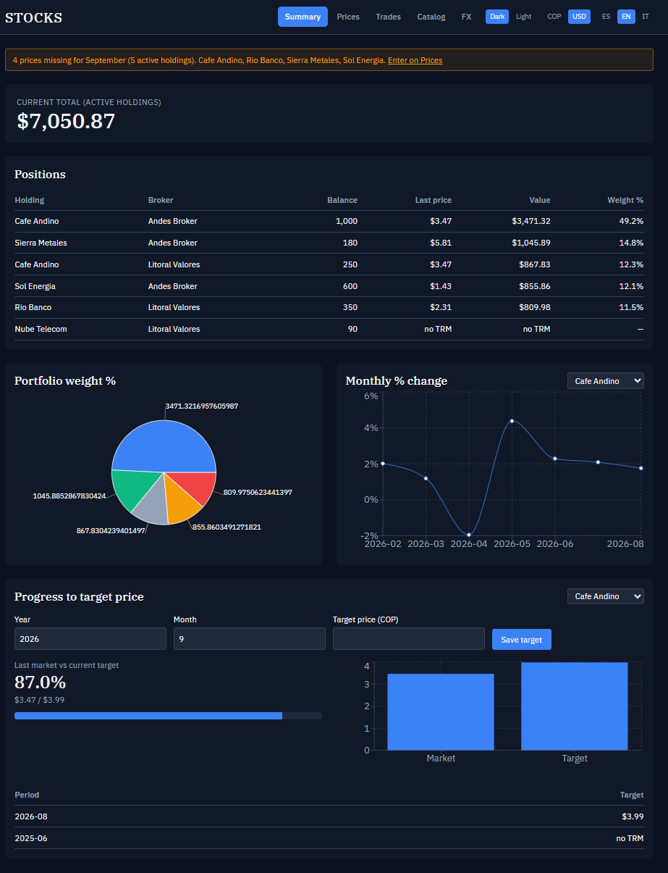Change language to ES
The width and height of the screenshot is (668, 873).
point(606,17)
